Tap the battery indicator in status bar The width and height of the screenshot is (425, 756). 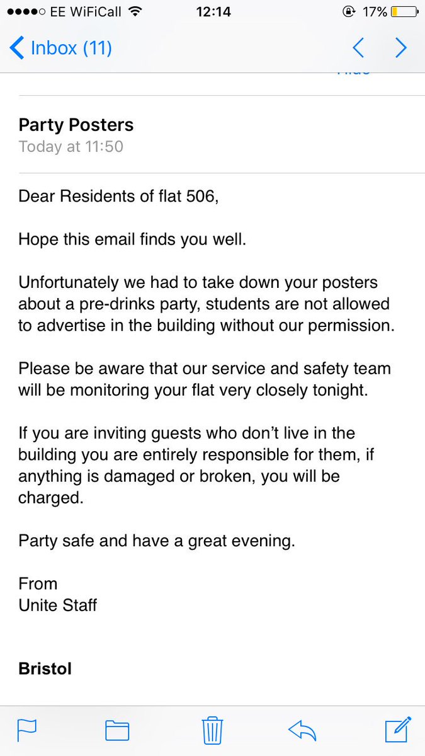pos(404,11)
